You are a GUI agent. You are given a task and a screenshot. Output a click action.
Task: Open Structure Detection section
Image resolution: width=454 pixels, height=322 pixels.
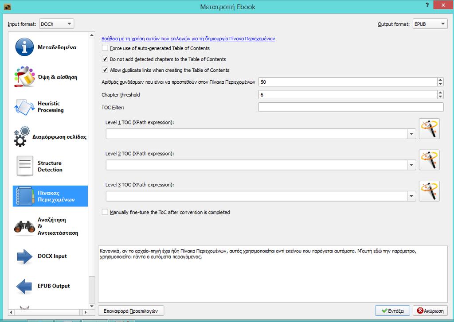pyautogui.click(x=50, y=167)
